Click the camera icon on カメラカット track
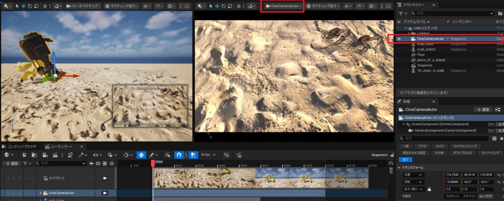The width and height of the screenshot is (504, 201). (105, 178)
